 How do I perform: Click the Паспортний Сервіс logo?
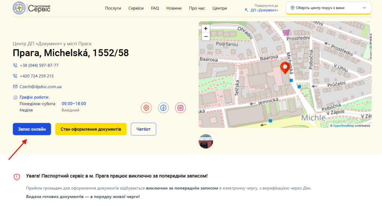[x=32, y=8]
